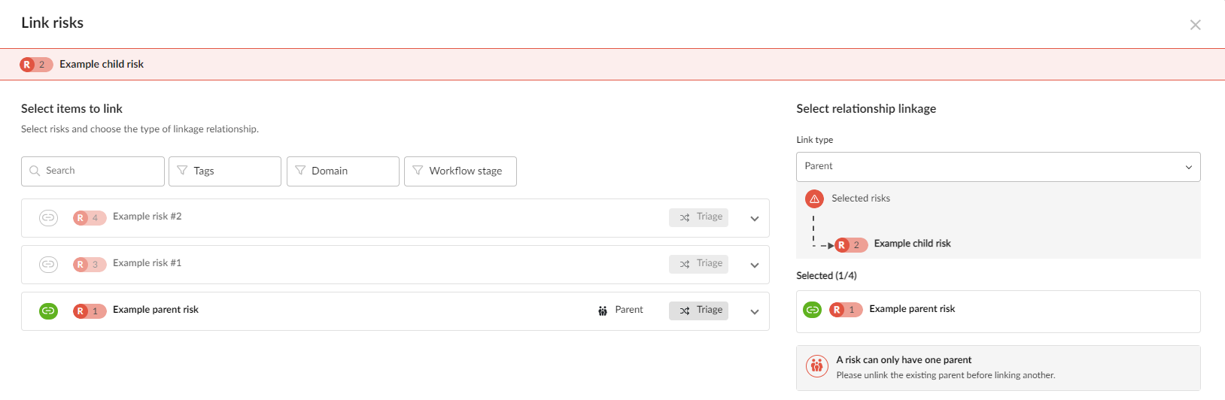Click red warning icon beside Selected risks

point(814,199)
